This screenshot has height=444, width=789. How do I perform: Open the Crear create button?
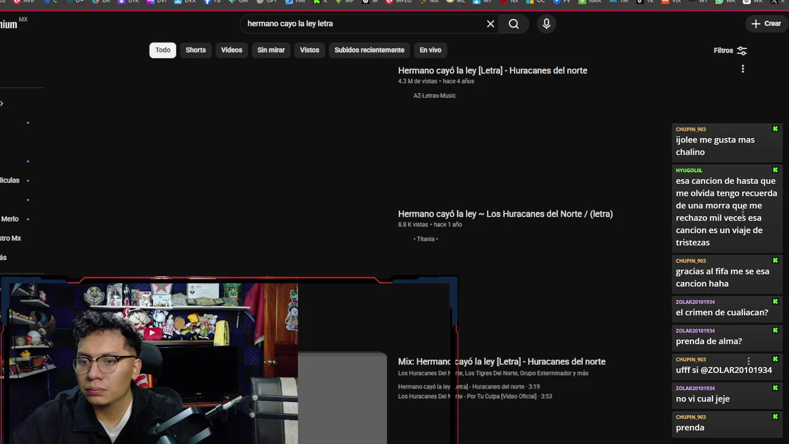coord(766,23)
